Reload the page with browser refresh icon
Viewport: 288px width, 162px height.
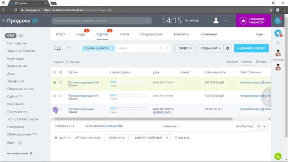pos(16,10)
